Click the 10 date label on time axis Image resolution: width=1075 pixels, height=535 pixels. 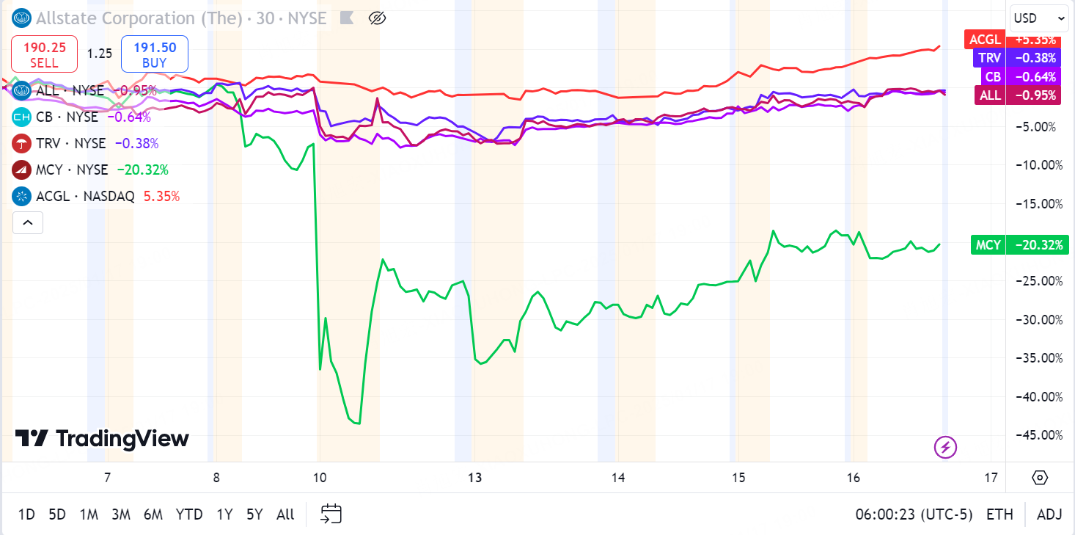pos(320,478)
